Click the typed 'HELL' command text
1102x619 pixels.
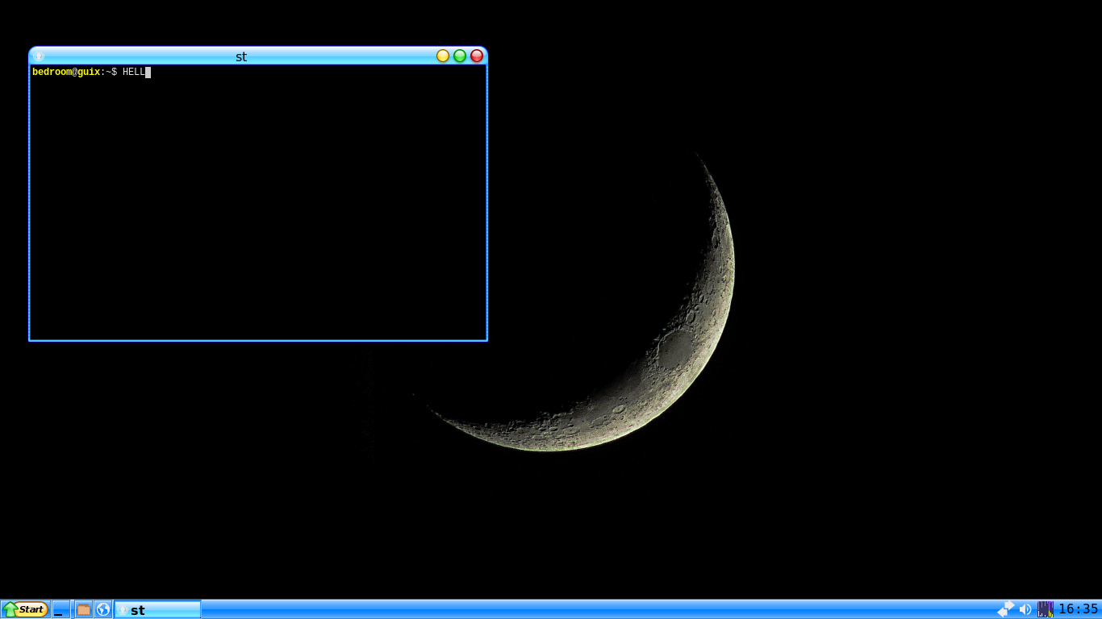coord(134,73)
